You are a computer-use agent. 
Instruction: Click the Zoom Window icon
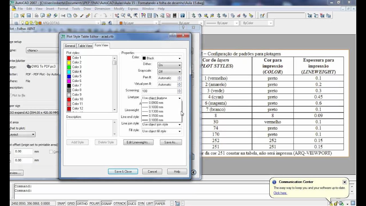129,15
